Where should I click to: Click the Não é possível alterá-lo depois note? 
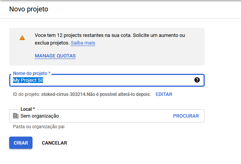pyautogui.click(x=119, y=94)
